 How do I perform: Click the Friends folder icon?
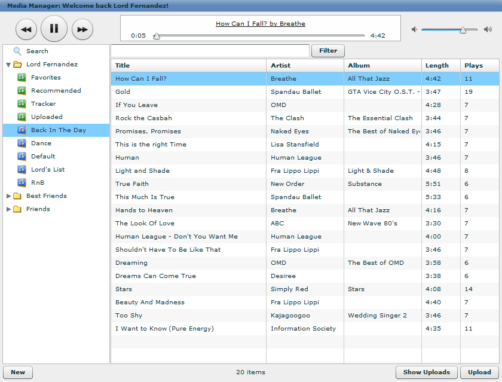click(17, 209)
